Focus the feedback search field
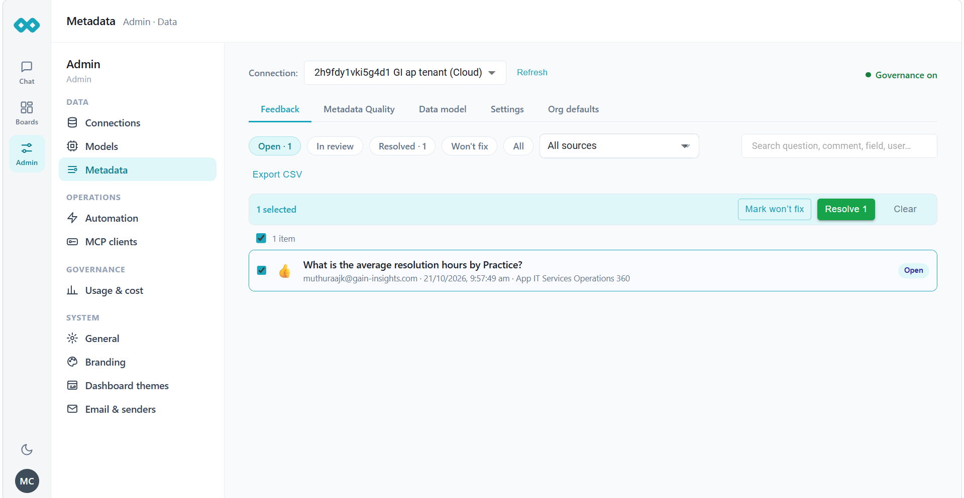The image size is (964, 498). (x=839, y=146)
